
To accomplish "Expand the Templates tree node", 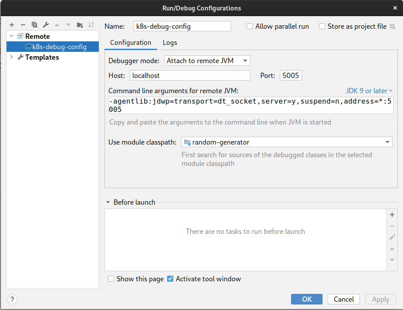I will tap(11, 57).
